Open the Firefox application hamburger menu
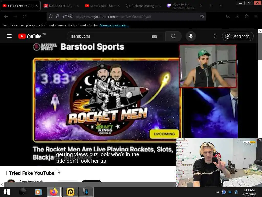 point(256,16)
